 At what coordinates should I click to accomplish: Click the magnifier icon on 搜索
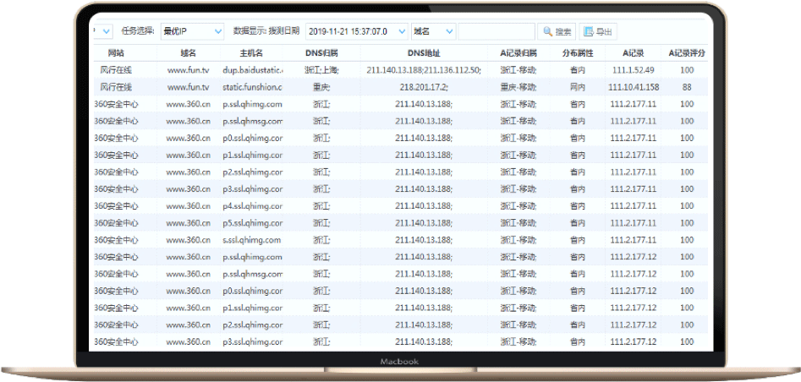pyautogui.click(x=548, y=31)
